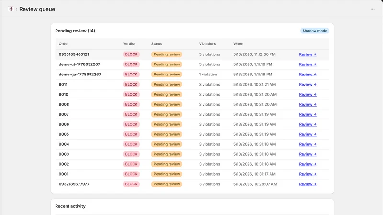Click Pending review status for order 9001
The image size is (383, 215).
coord(167,174)
